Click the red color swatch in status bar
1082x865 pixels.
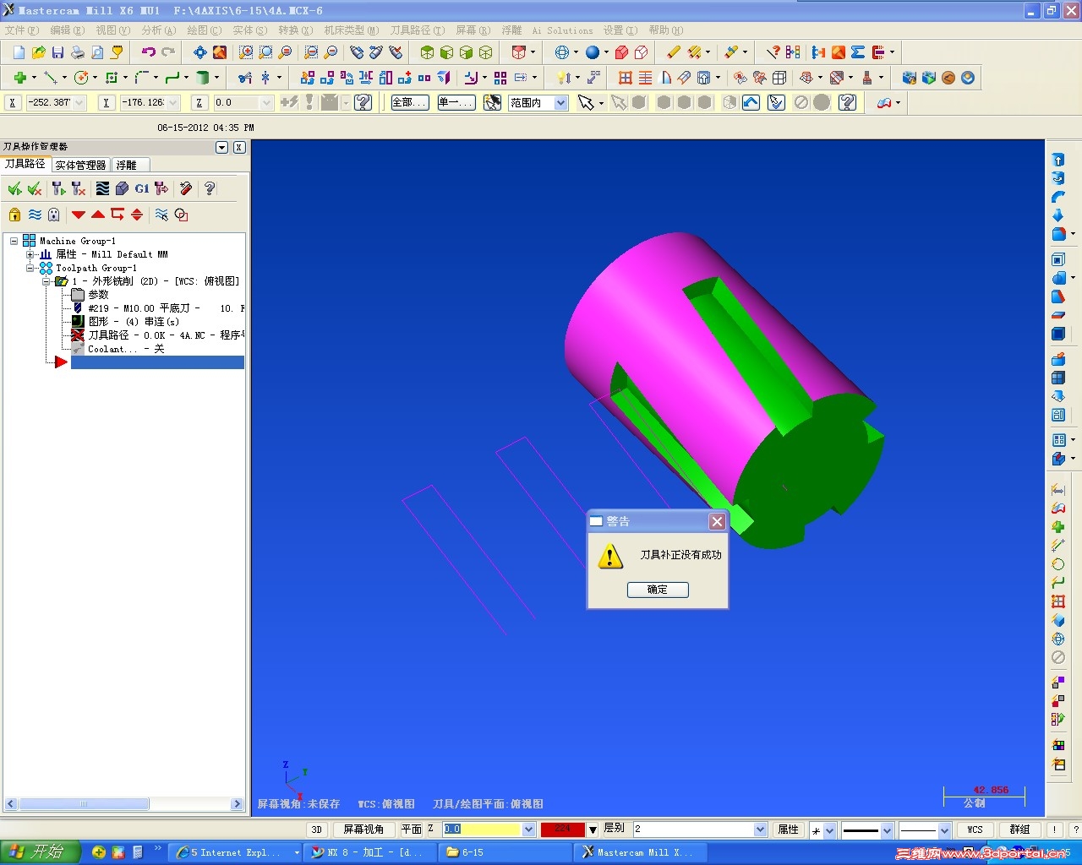tap(563, 830)
